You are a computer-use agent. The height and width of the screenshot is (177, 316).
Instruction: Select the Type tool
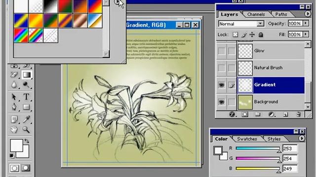point(26,97)
